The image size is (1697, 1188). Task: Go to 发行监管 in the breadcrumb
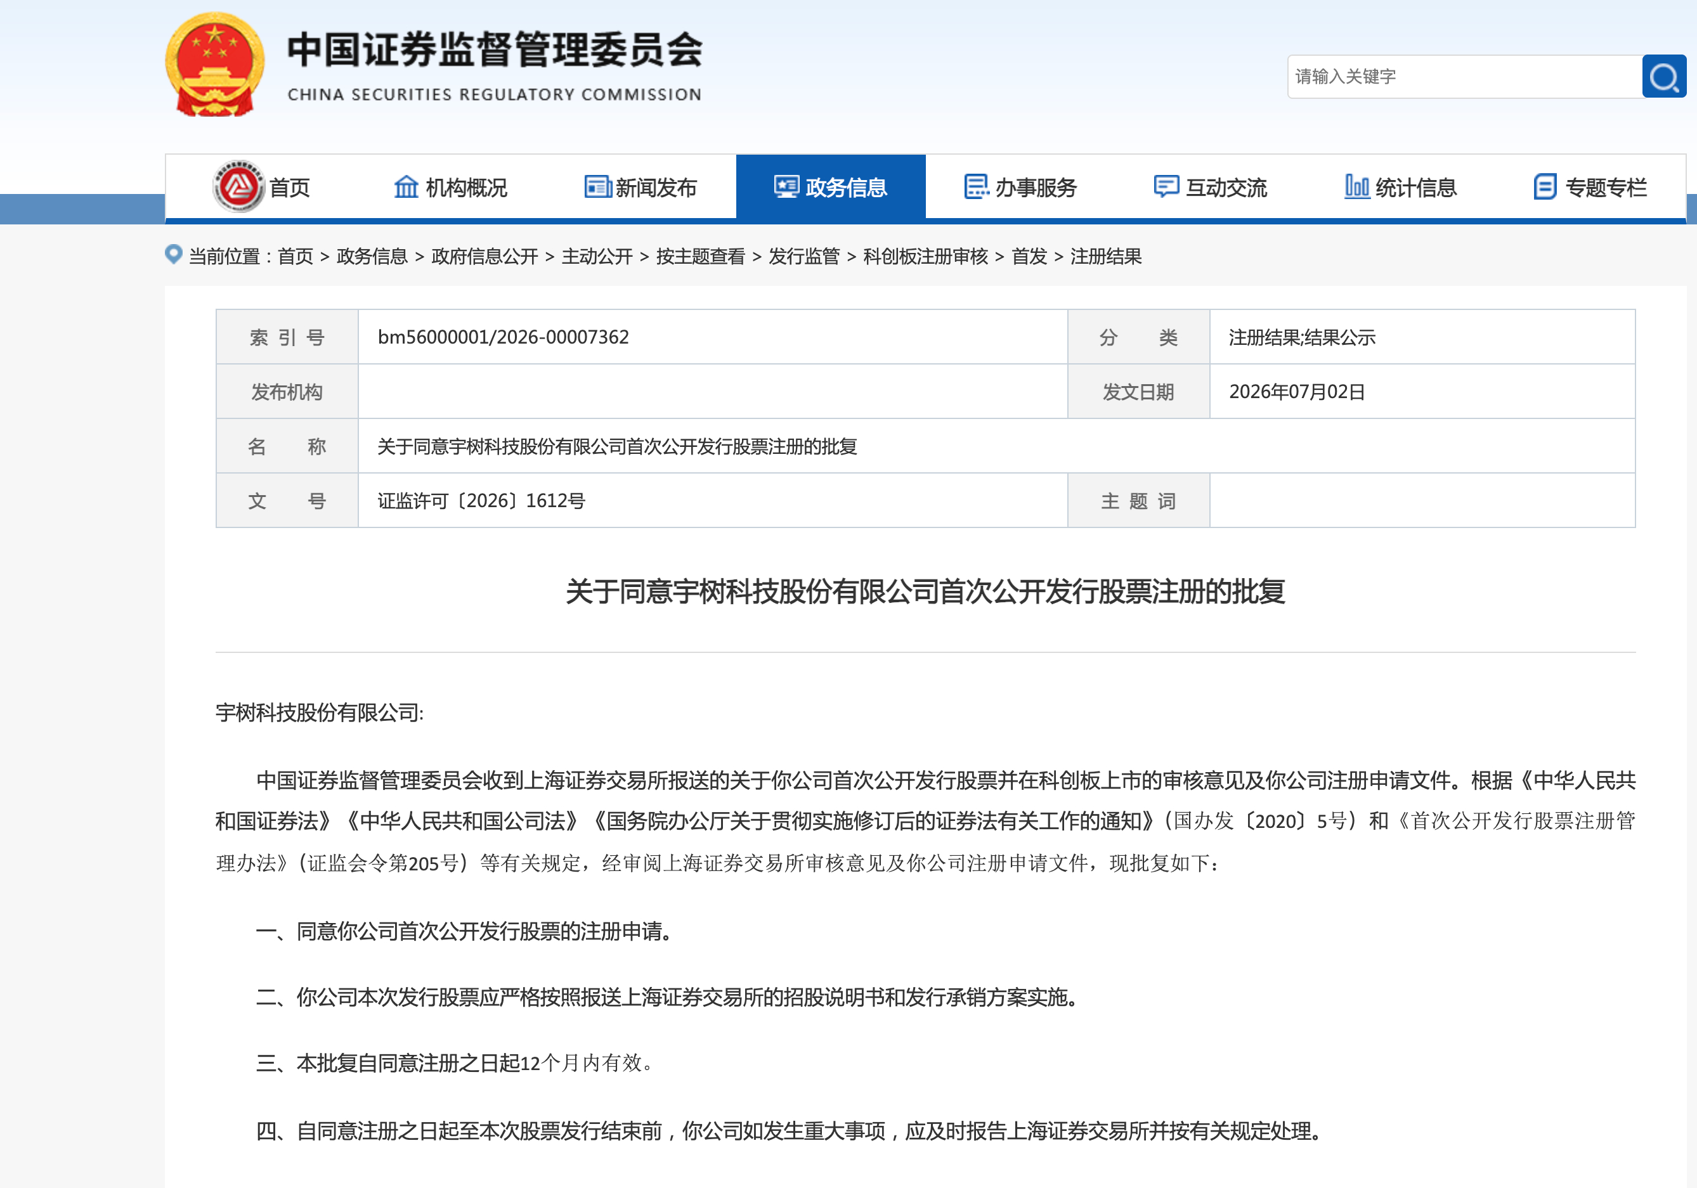[x=804, y=256]
